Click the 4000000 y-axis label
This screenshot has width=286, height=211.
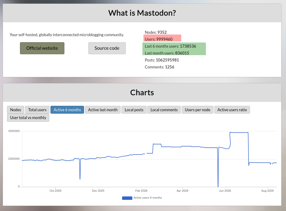click(14, 131)
